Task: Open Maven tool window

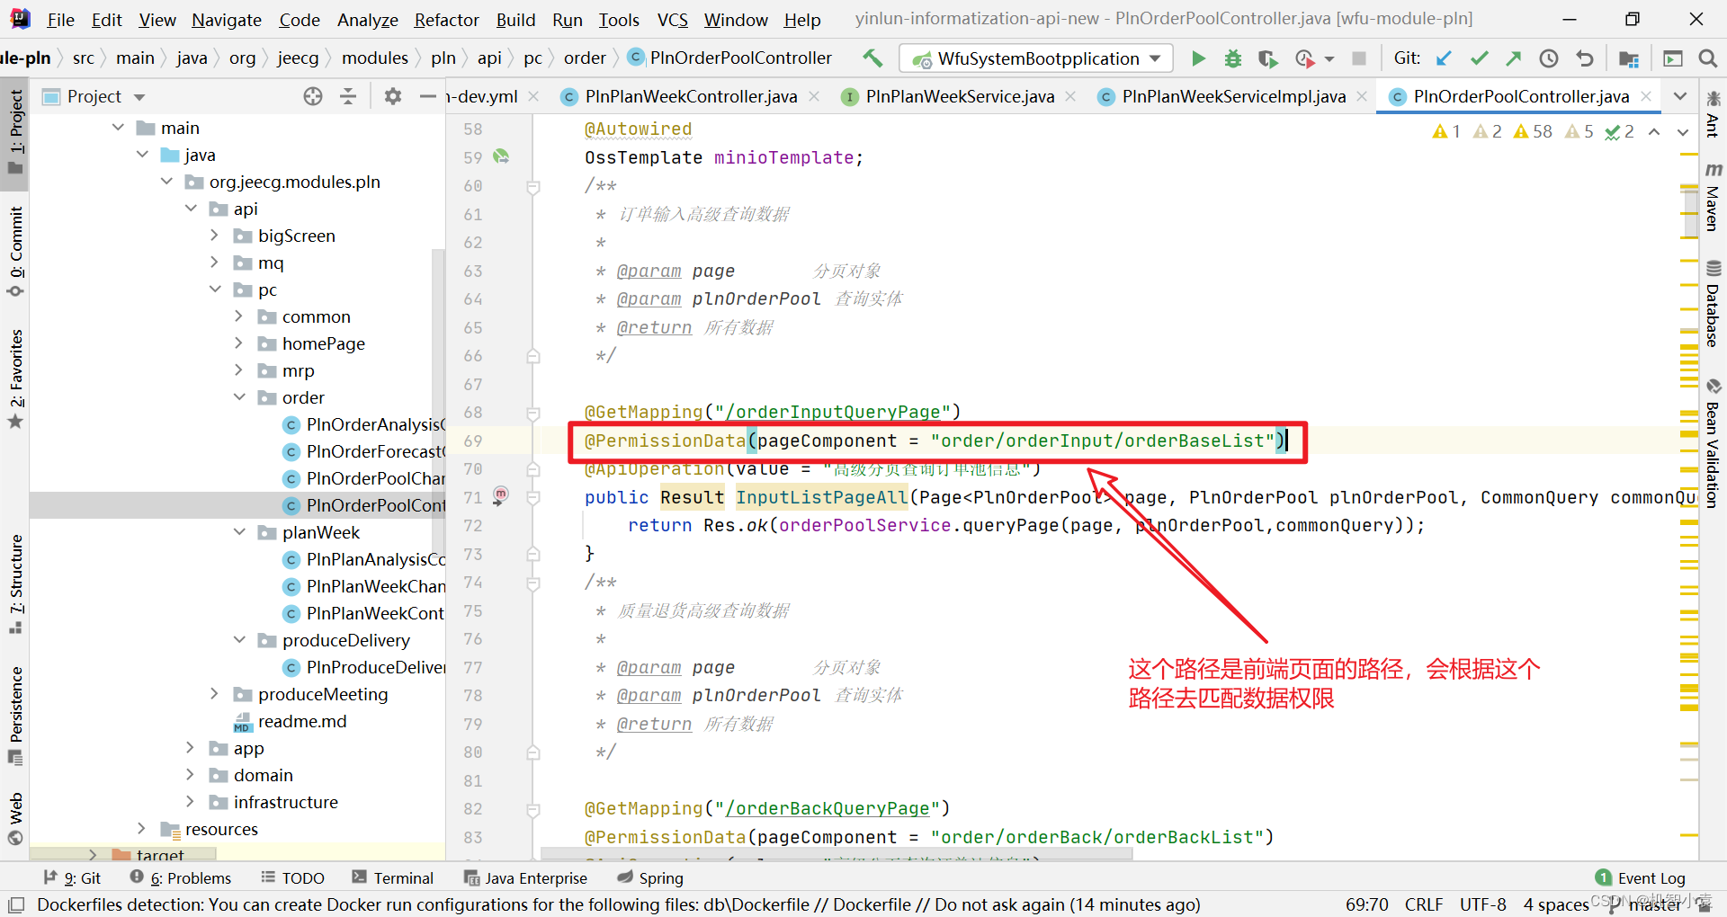Action: [x=1713, y=197]
